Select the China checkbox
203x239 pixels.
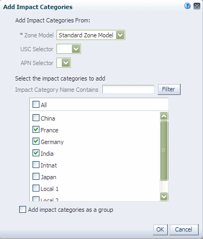(36, 118)
